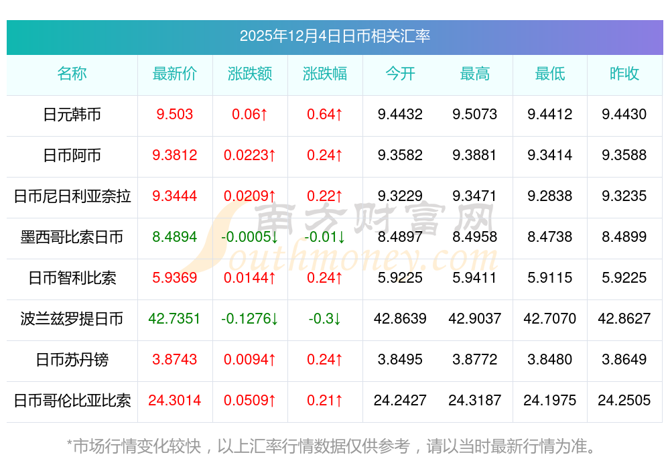Select the 最高 column header
Viewport: 670px width, 467px height.
click(475, 74)
